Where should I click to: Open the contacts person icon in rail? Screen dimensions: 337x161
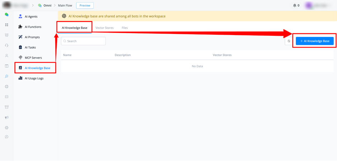coord(7,55)
